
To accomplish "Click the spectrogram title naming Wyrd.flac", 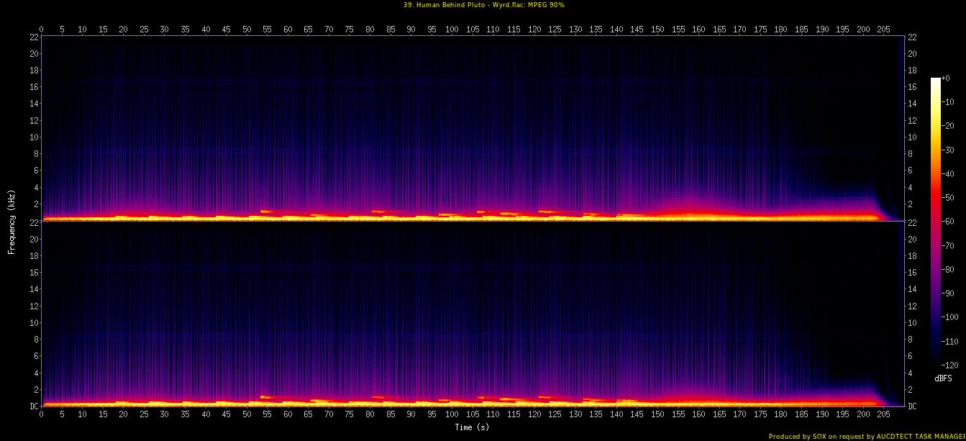I will click(483, 4).
